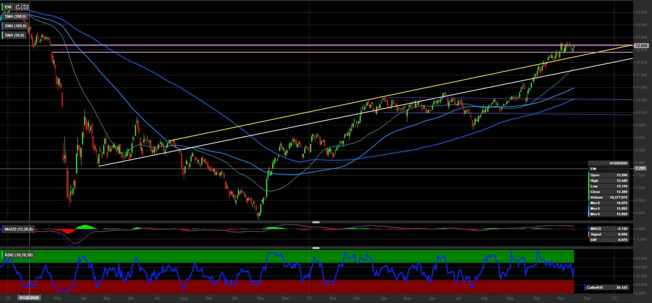Viewport: 652px width, 303px height.
Task: Click the MACD value row in legend
Action: coord(609,229)
